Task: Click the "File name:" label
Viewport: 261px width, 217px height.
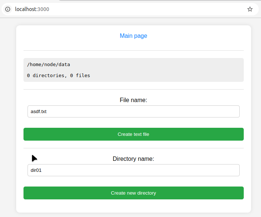Action: click(133, 100)
